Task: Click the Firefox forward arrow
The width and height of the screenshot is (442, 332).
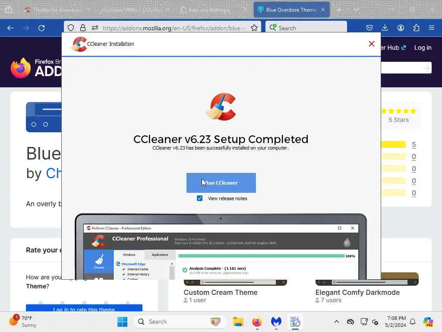Action: (26, 28)
